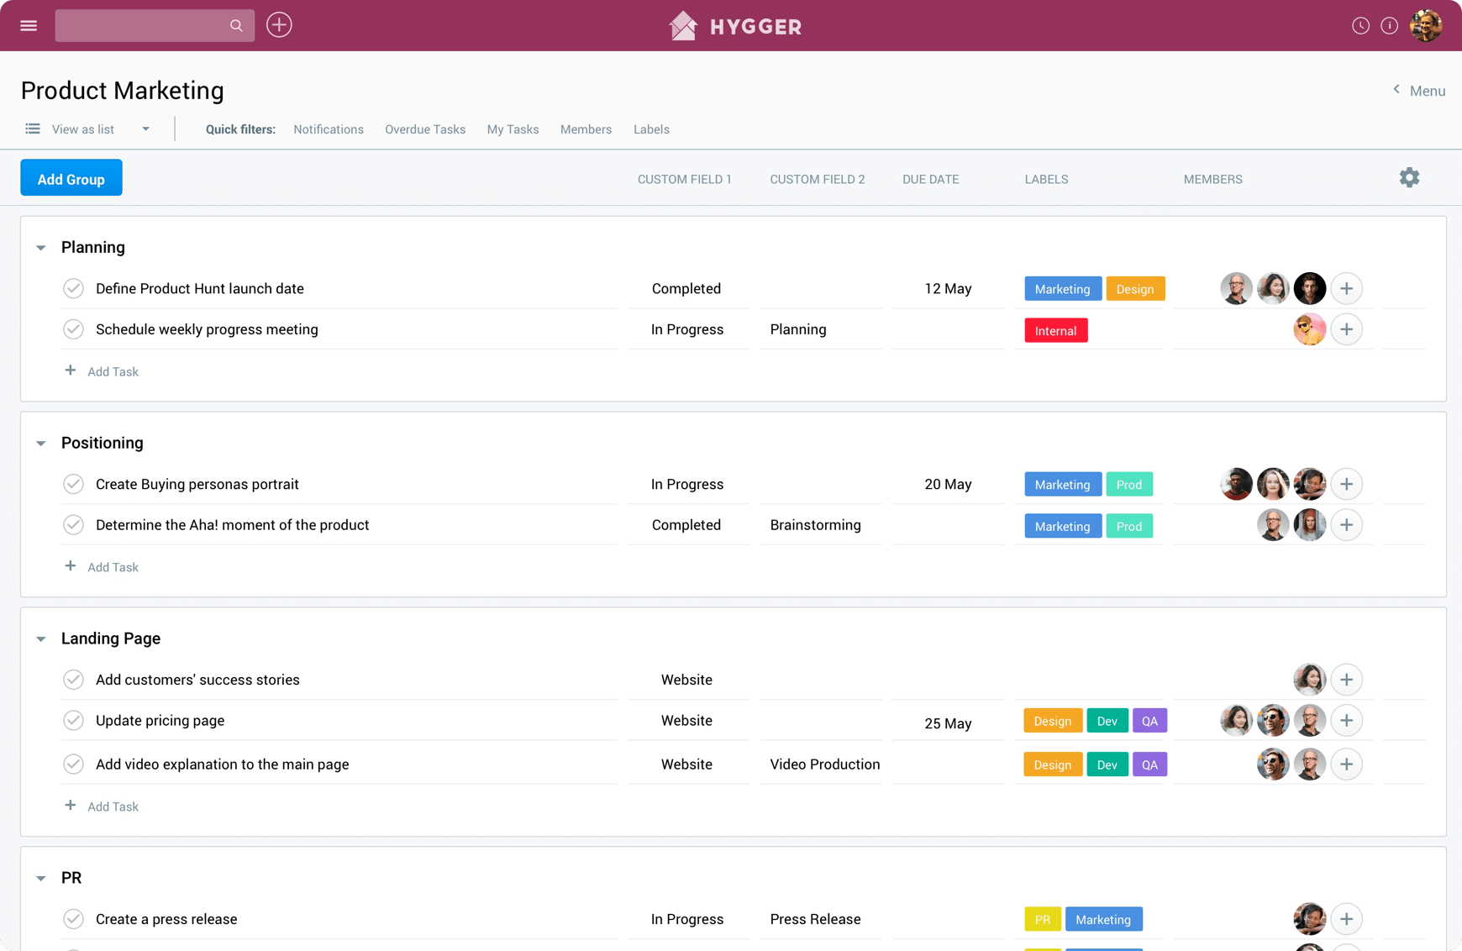
Task: Click the info icon in the top bar
Action: (1391, 25)
